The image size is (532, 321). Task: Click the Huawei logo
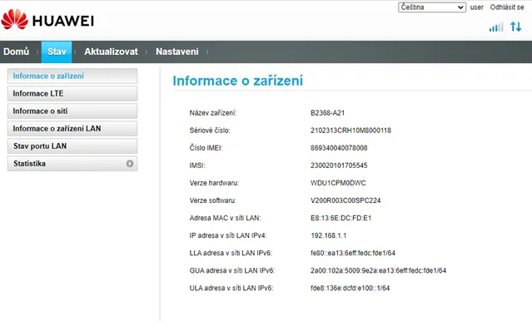(x=47, y=20)
